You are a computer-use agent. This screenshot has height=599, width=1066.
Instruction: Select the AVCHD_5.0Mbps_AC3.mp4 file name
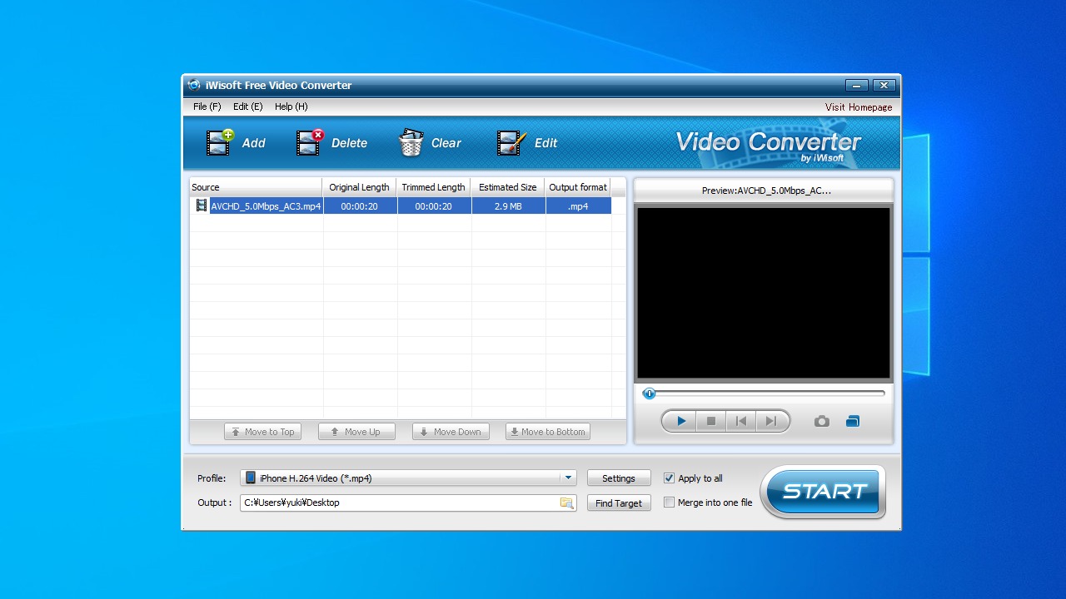pyautogui.click(x=266, y=206)
